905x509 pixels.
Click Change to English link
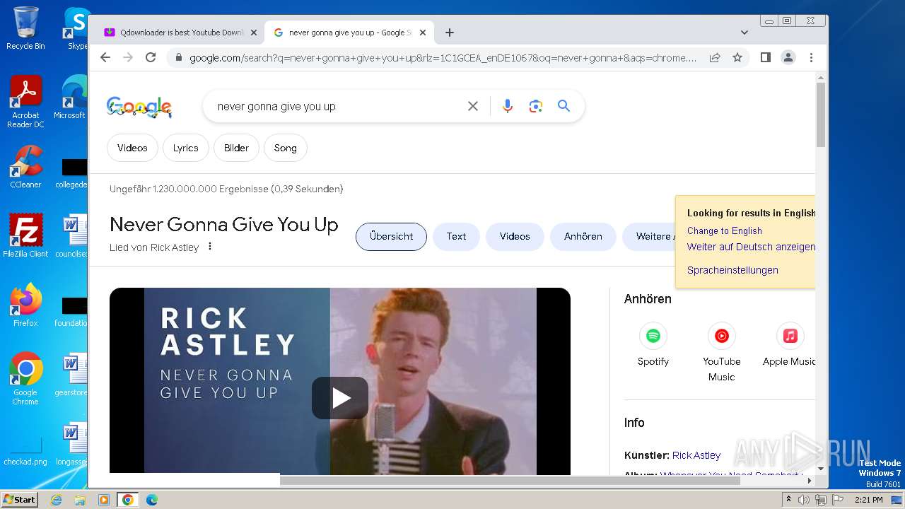[x=725, y=230]
